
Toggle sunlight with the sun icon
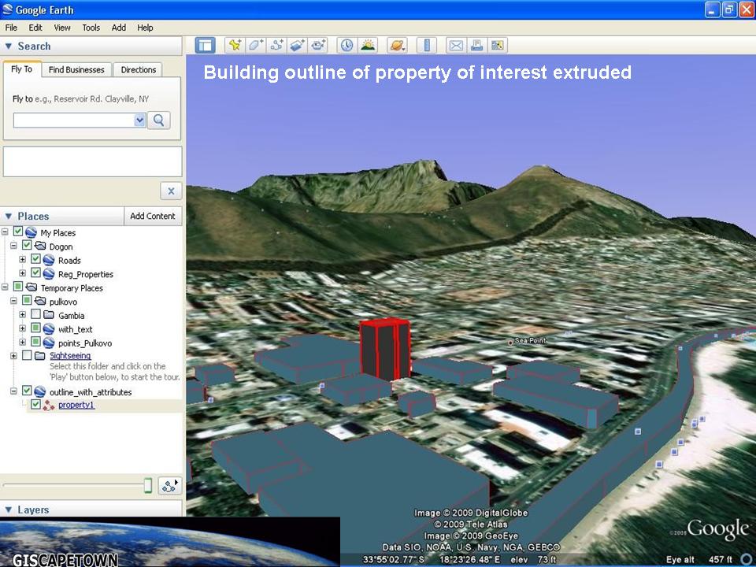[368, 46]
